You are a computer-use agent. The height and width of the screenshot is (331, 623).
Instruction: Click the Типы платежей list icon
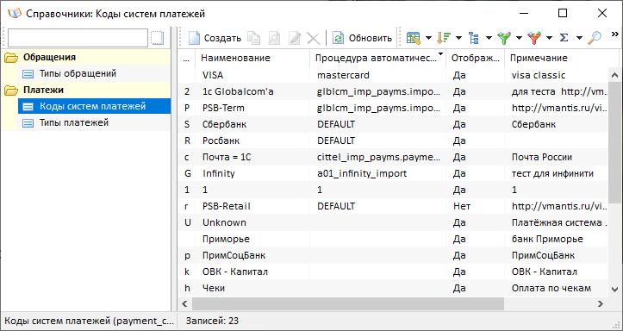pos(28,122)
